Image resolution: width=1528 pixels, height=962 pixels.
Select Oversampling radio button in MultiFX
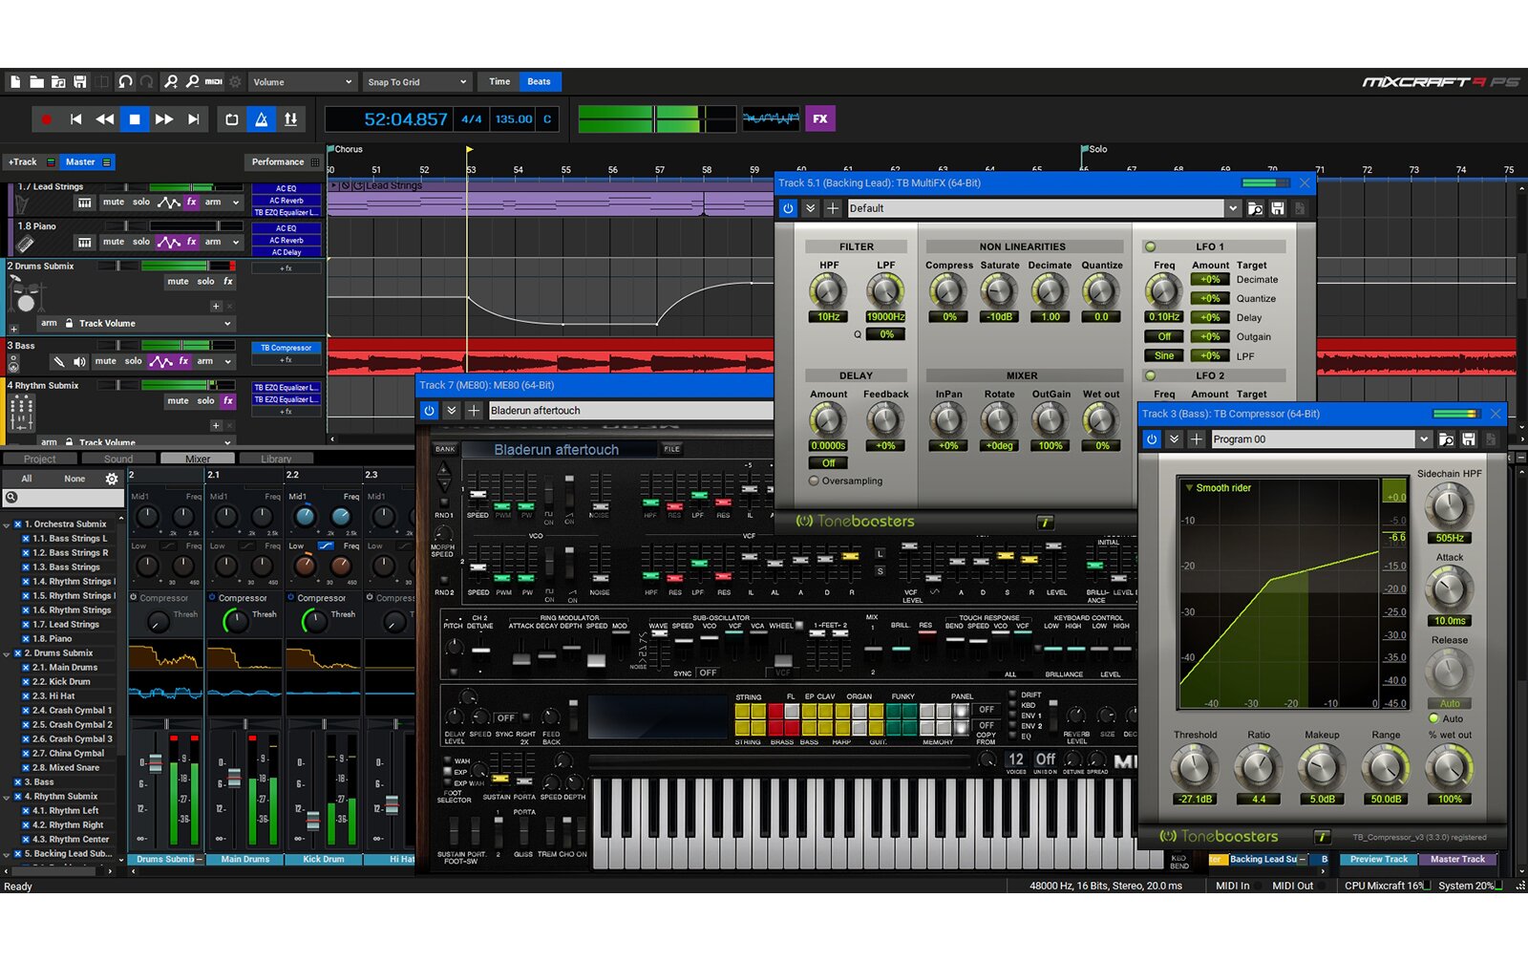point(814,481)
